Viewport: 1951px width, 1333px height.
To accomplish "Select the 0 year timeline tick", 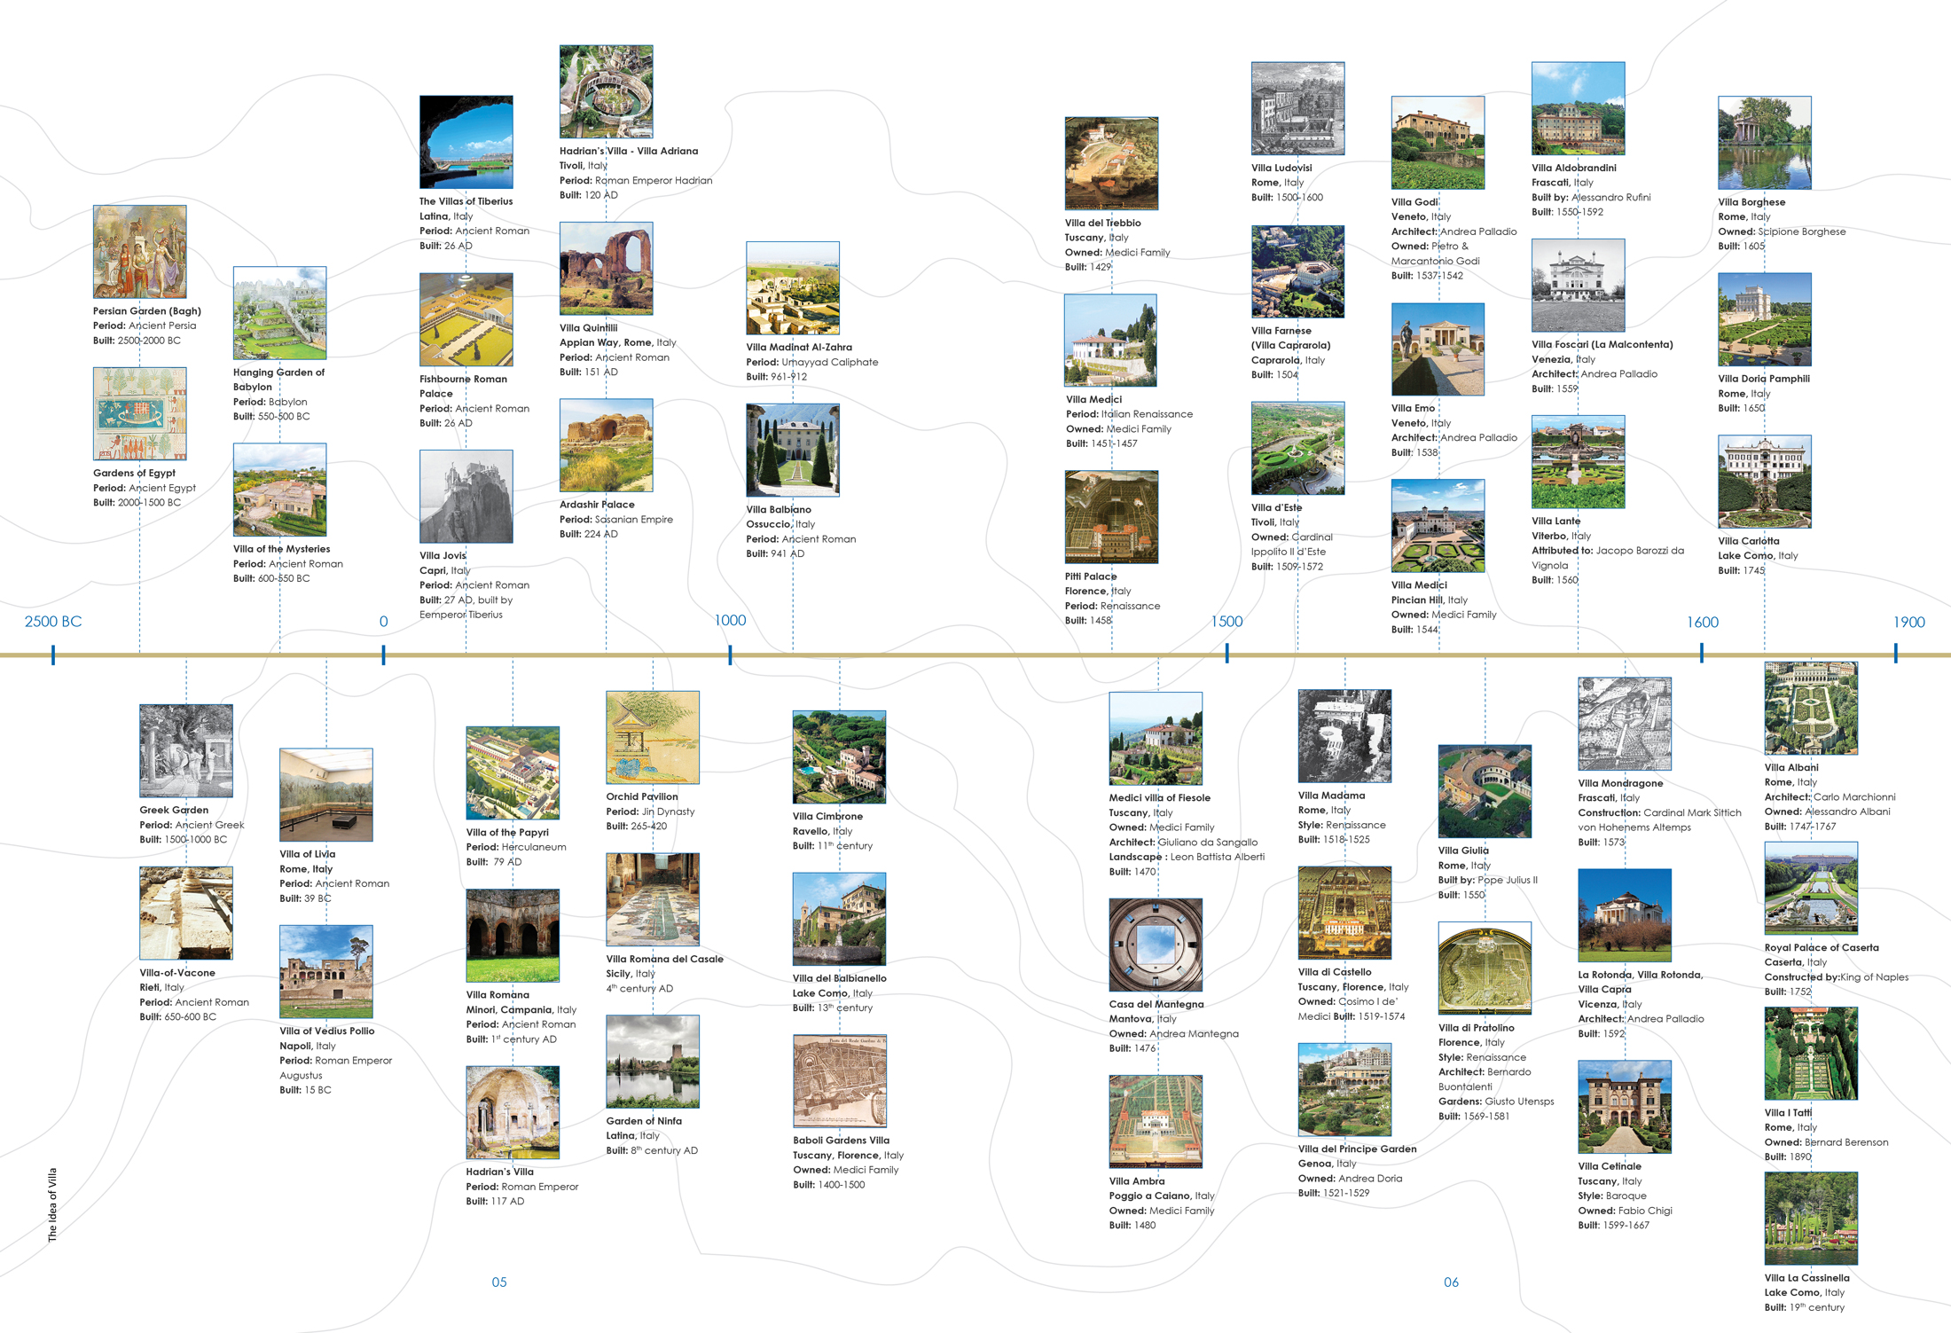I will tap(383, 622).
